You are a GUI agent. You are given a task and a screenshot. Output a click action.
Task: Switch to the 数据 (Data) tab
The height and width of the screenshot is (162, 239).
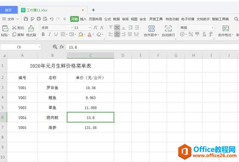click(117, 19)
